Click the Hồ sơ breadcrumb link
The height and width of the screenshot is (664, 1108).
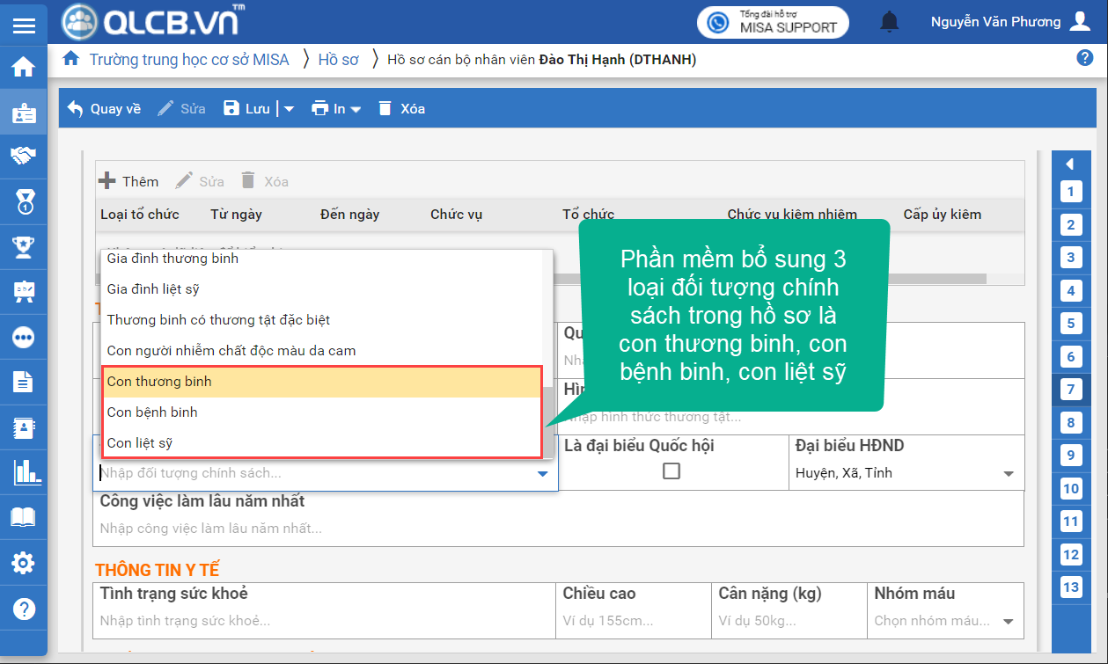point(339,60)
